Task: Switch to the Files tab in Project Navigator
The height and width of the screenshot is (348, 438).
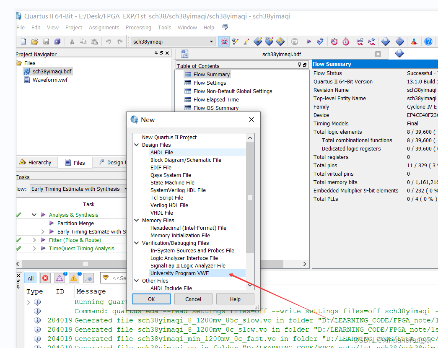Action: (x=75, y=163)
